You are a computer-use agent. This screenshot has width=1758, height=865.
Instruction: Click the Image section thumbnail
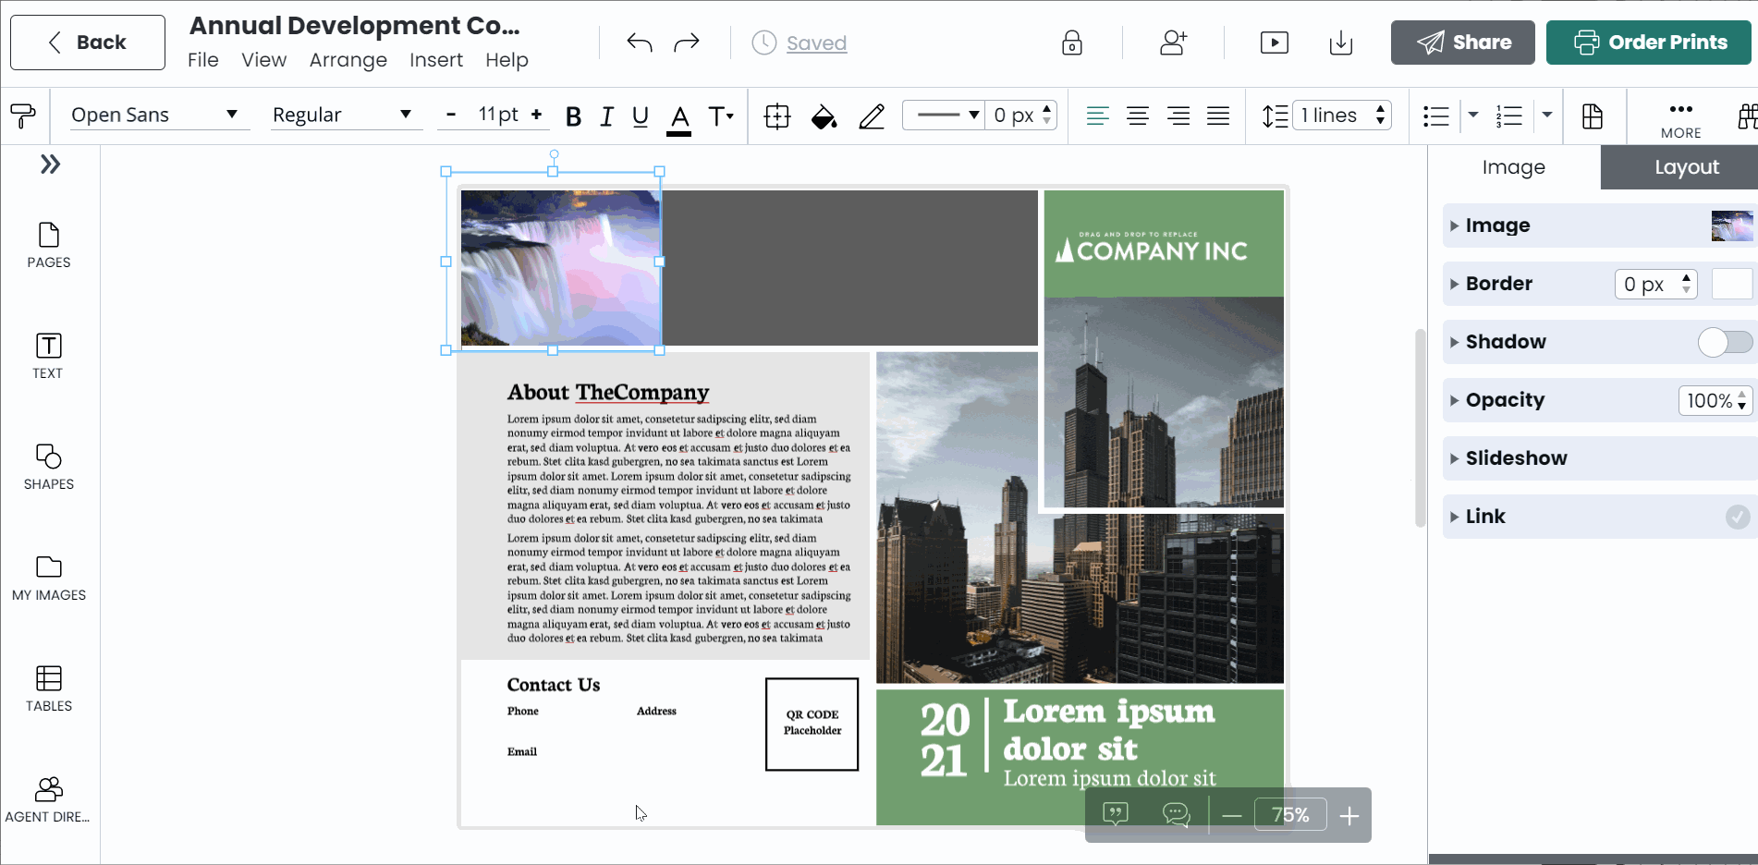tap(1732, 225)
